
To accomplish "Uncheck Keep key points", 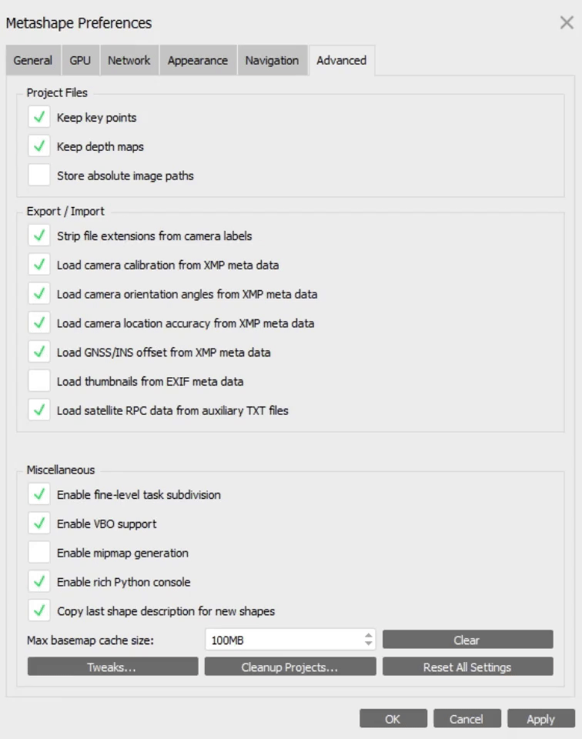I will pos(39,118).
